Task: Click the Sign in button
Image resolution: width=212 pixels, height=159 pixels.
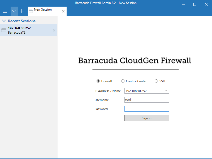Action: click(x=146, y=118)
